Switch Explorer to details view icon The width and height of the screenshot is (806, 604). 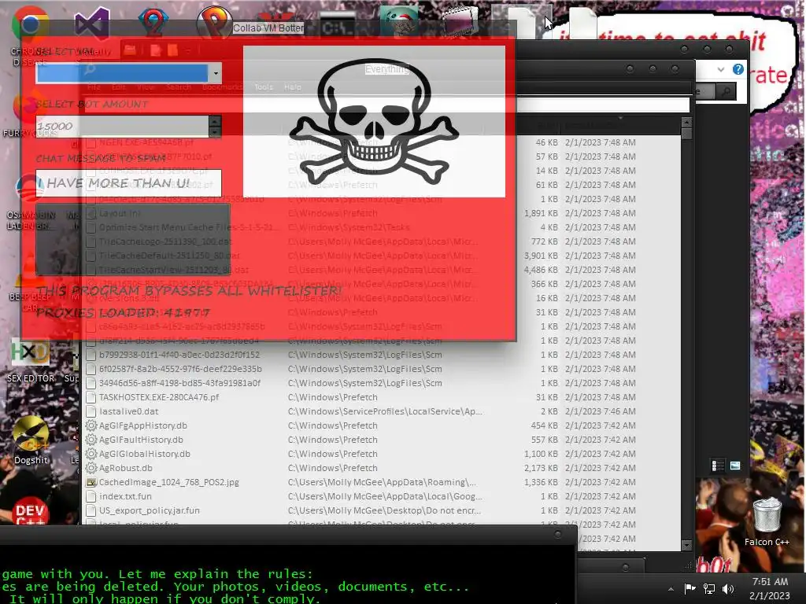coord(718,466)
